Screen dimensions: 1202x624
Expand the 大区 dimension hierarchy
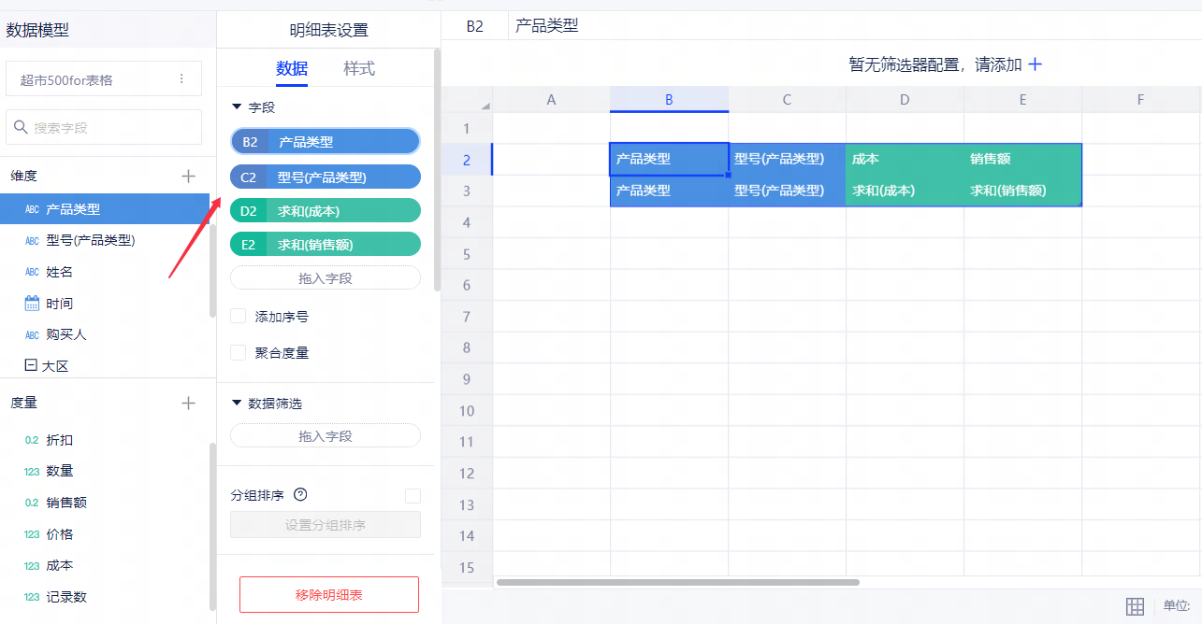(x=31, y=366)
